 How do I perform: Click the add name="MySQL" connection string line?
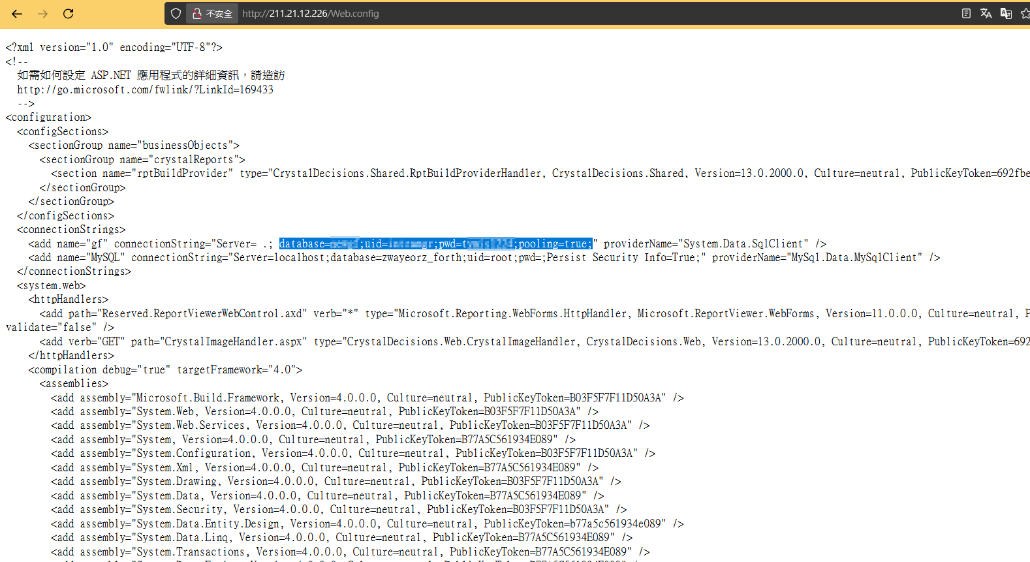point(484,258)
